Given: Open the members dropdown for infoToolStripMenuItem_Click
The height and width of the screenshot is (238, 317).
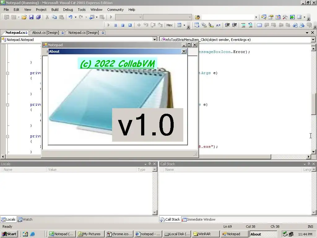Looking at the screenshot, I should pos(313,40).
